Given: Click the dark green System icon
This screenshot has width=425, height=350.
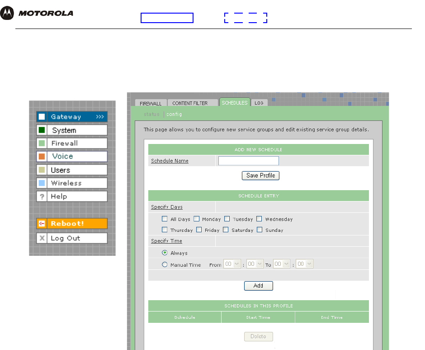Looking at the screenshot, I should [42, 130].
